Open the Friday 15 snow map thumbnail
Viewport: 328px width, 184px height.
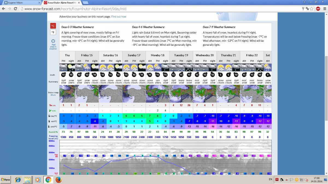coord(87,94)
